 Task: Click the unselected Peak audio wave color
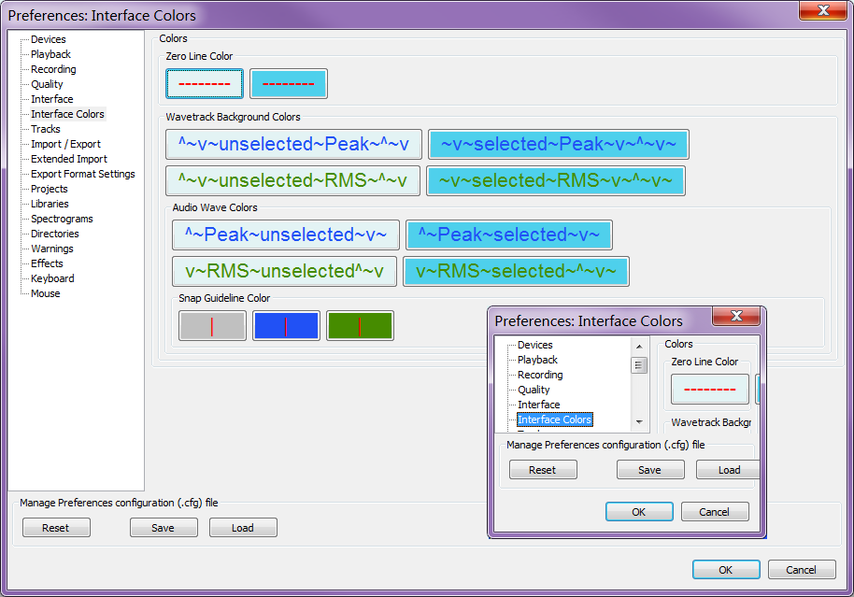point(286,235)
